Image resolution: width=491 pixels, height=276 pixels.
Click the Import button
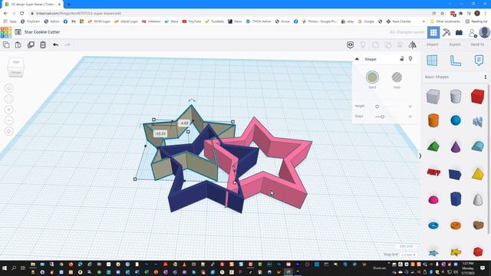coord(432,44)
